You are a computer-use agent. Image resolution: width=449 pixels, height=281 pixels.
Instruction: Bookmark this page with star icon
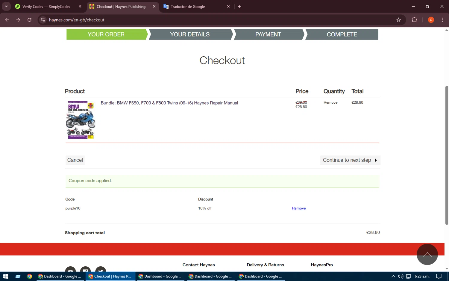point(398,20)
